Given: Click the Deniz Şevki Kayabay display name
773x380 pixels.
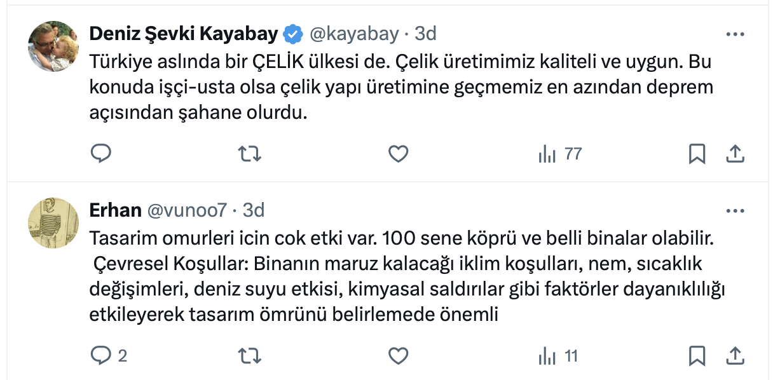Looking at the screenshot, I should coord(183,33).
